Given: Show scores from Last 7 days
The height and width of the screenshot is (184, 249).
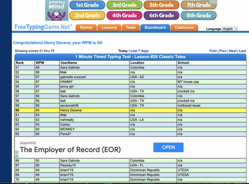Looking at the screenshot, I should click(x=139, y=51).
